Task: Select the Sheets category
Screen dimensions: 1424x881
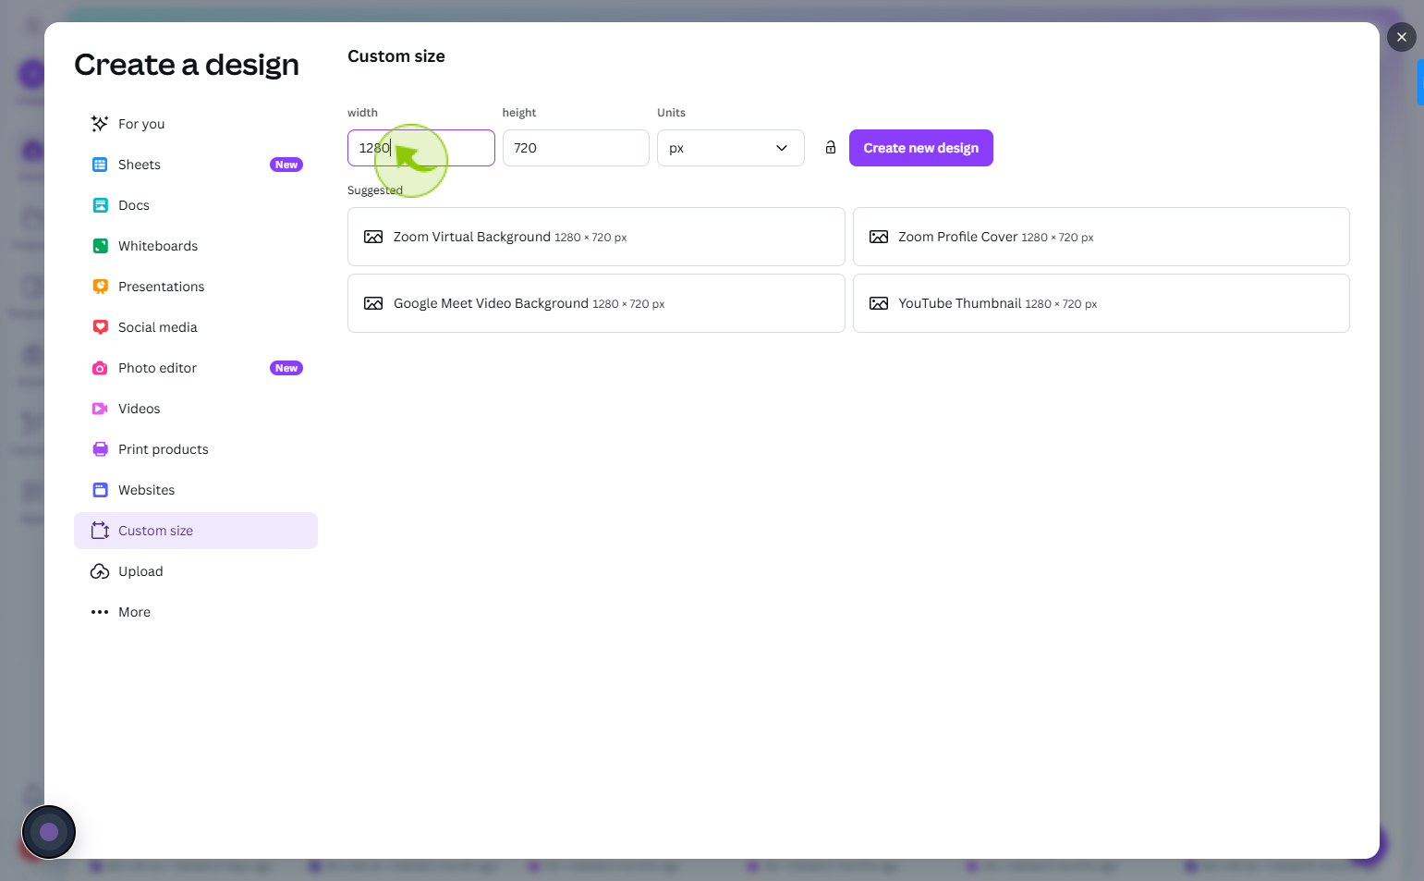Action: tap(196, 165)
